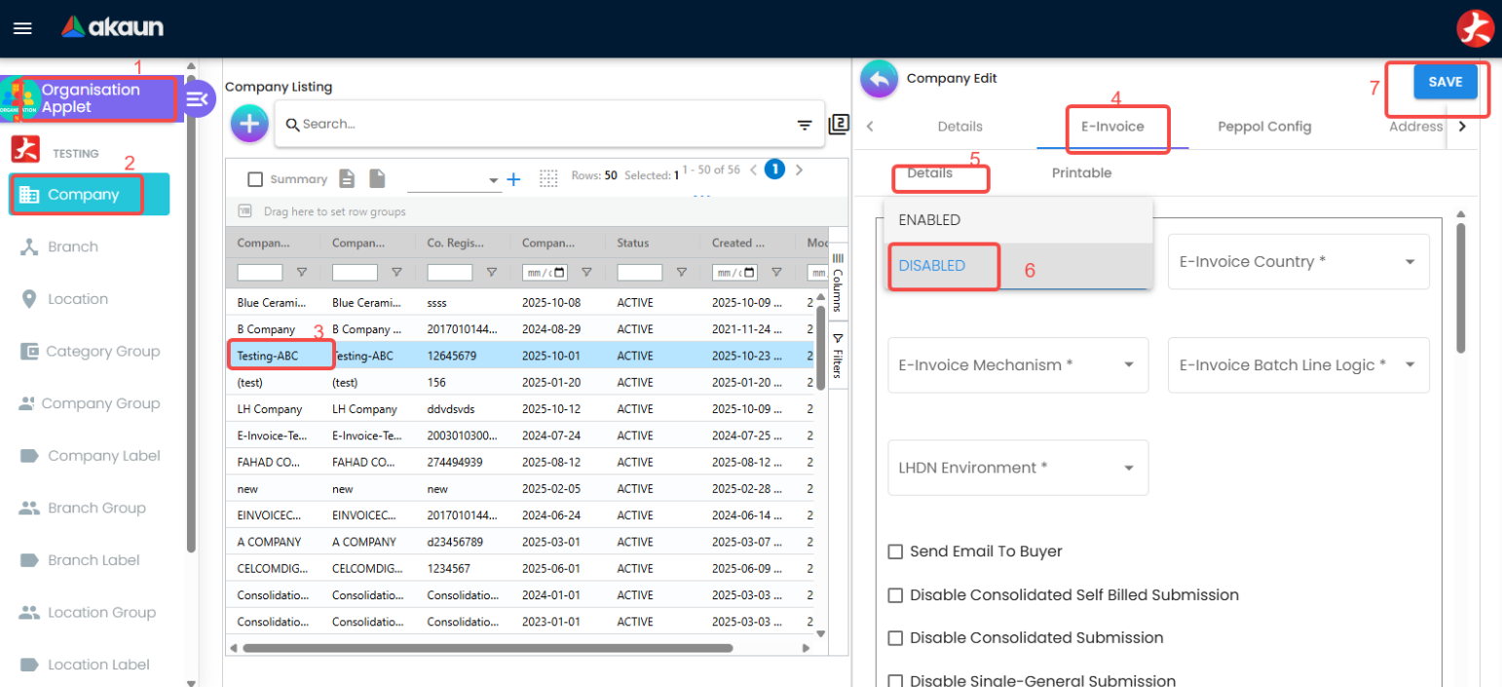Open the LHDN Environment dropdown
The height and width of the screenshot is (687, 1502).
[x=1017, y=467]
